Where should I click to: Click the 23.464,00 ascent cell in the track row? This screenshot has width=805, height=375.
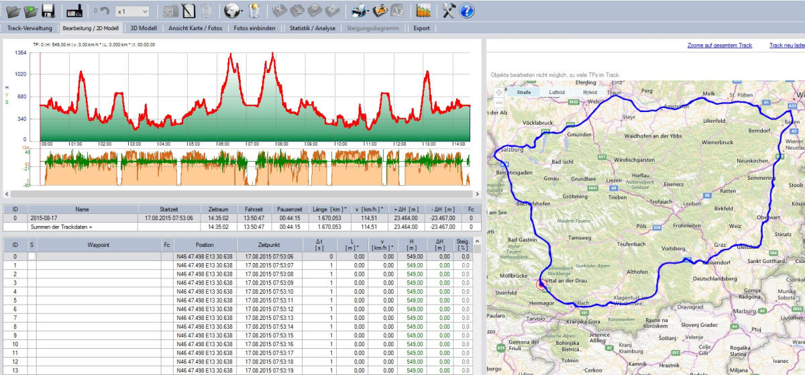coord(407,218)
